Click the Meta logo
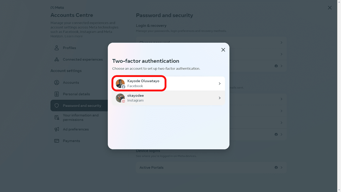Image resolution: width=341 pixels, height=192 pixels. click(57, 8)
